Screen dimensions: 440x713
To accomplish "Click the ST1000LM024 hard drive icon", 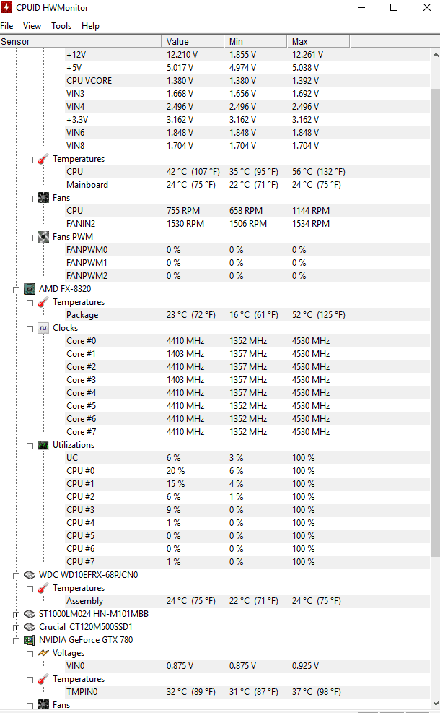I will point(30,614).
